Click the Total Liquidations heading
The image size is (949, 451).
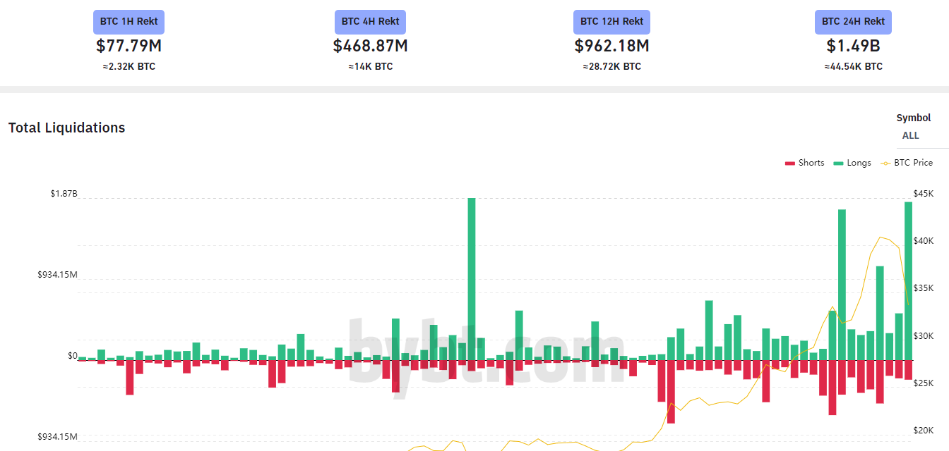tap(67, 128)
